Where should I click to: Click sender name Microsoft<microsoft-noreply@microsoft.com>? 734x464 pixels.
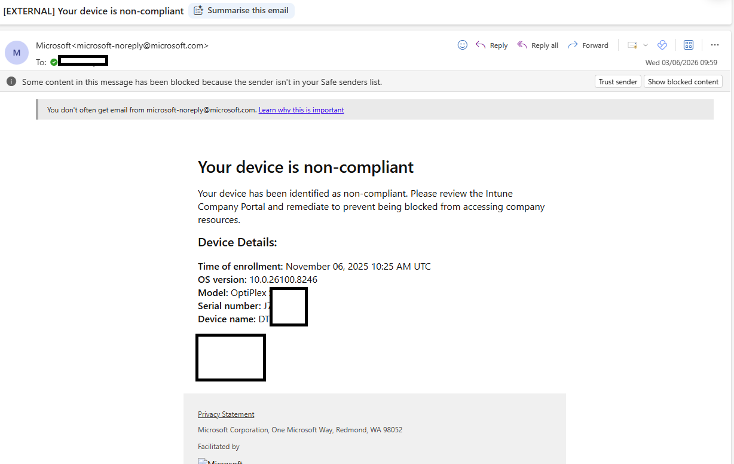[x=122, y=45]
